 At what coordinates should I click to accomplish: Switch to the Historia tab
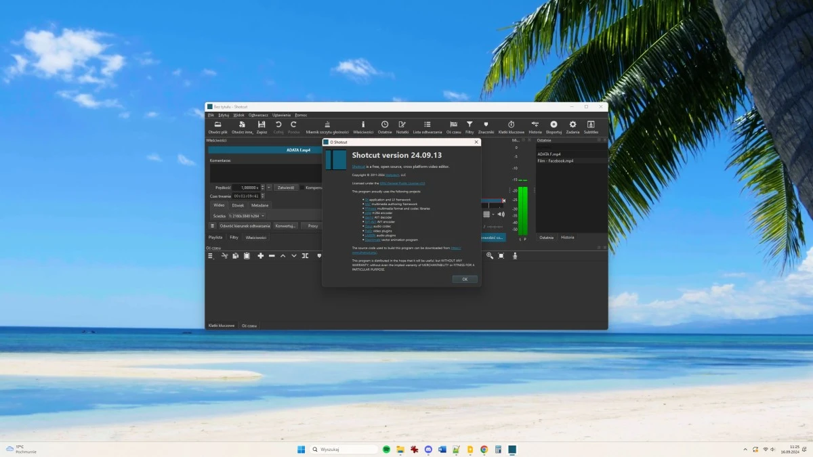pyautogui.click(x=567, y=238)
